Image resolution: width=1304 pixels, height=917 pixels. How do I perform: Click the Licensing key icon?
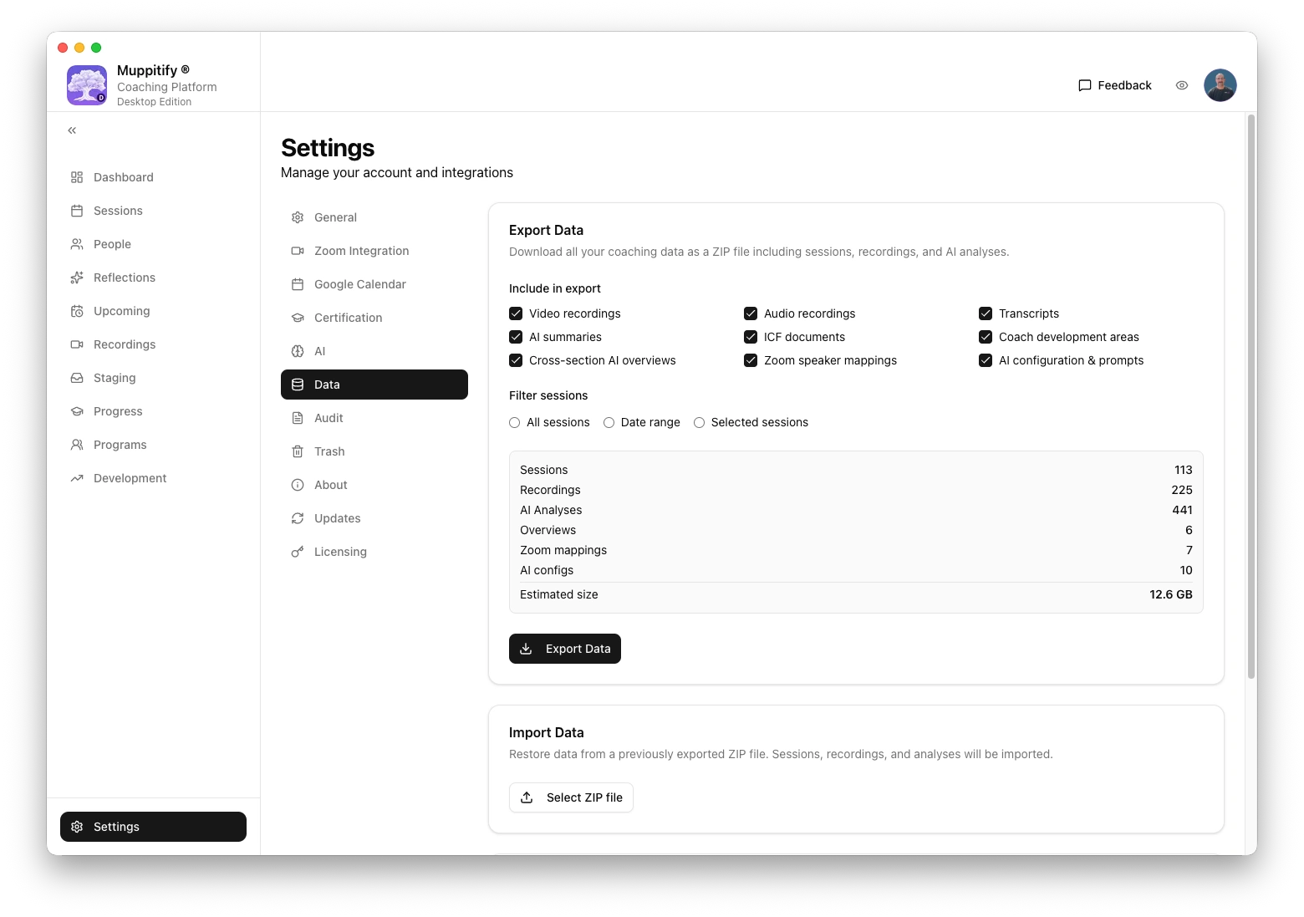[298, 552]
